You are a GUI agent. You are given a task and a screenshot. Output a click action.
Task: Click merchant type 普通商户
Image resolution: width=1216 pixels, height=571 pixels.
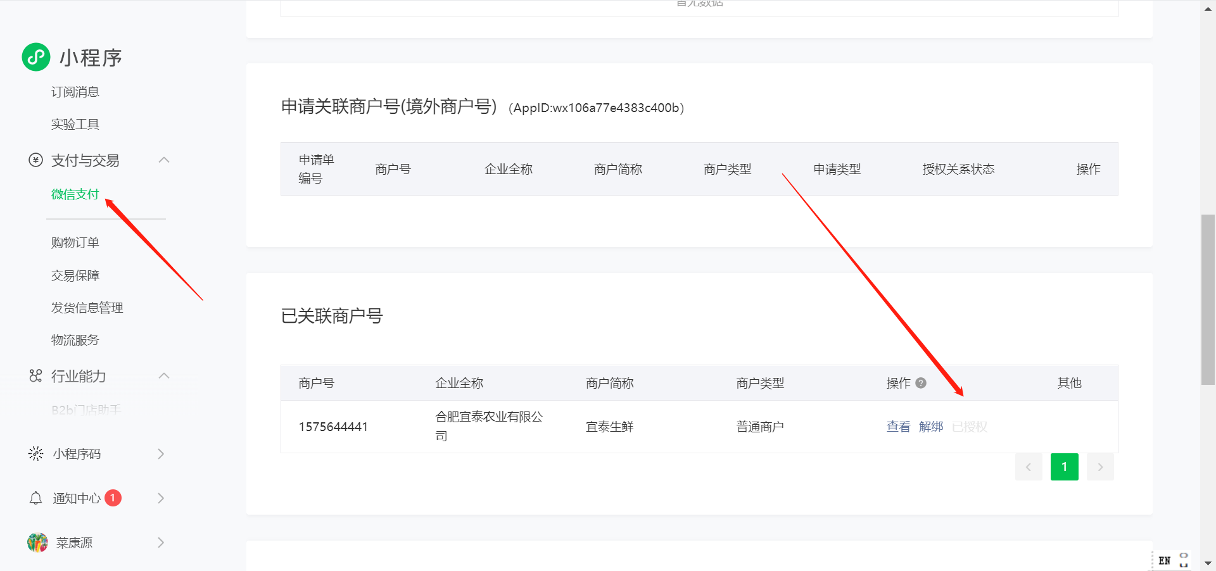point(760,427)
